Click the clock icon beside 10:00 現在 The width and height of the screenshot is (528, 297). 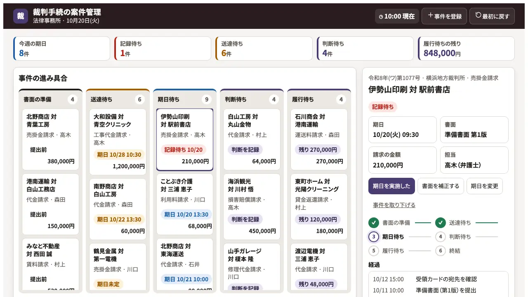381,16
